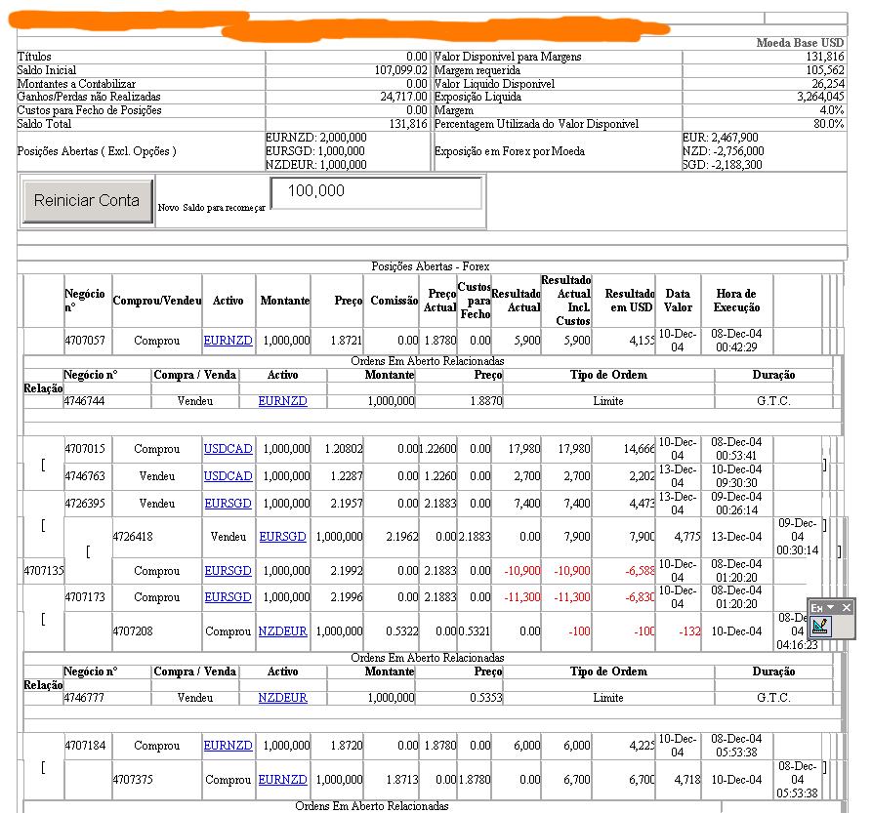
Task: Click the 'Comissão' column header
Action: (394, 301)
